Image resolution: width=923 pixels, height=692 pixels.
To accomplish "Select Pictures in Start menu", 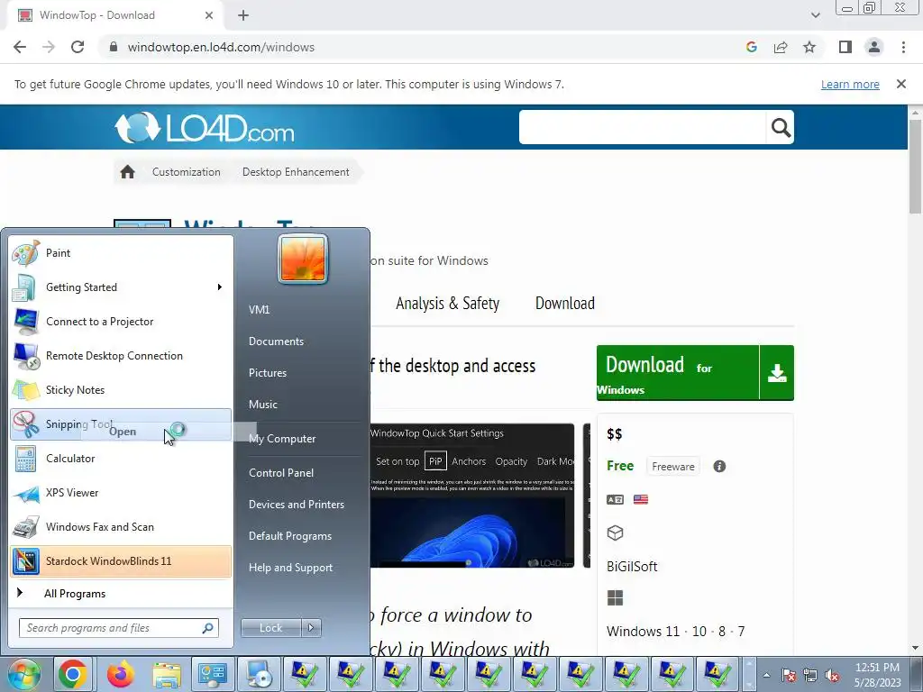I will point(267,373).
